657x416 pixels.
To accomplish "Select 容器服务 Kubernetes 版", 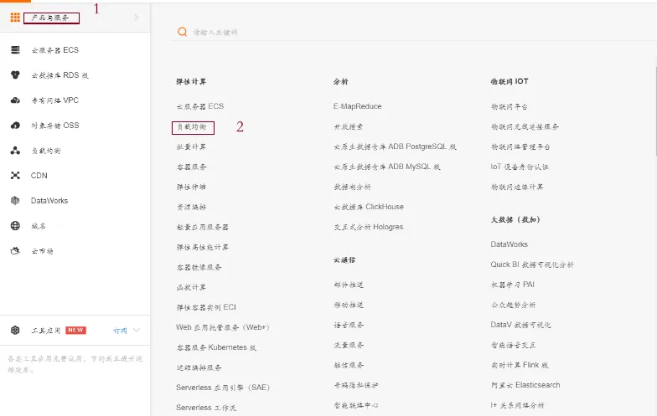I will click(x=216, y=347).
